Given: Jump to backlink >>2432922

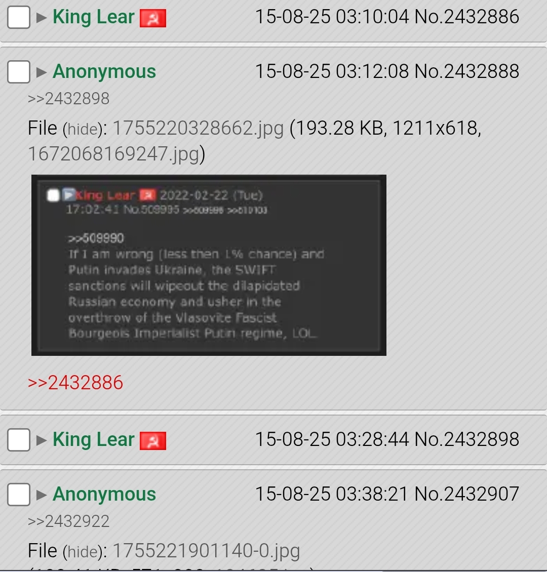Looking at the screenshot, I should tap(68, 521).
